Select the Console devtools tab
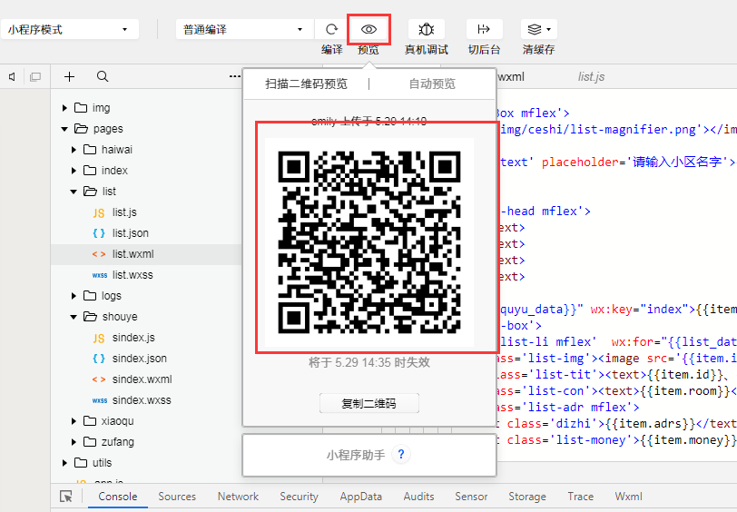The image size is (737, 512). [x=117, y=497]
